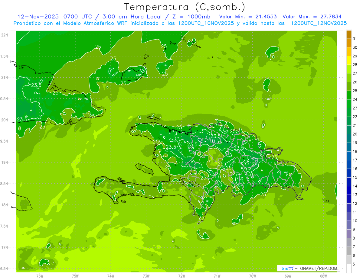The width and height of the screenshot is (363, 280).
Task: Click the legend value 15
Action: tap(355, 177)
